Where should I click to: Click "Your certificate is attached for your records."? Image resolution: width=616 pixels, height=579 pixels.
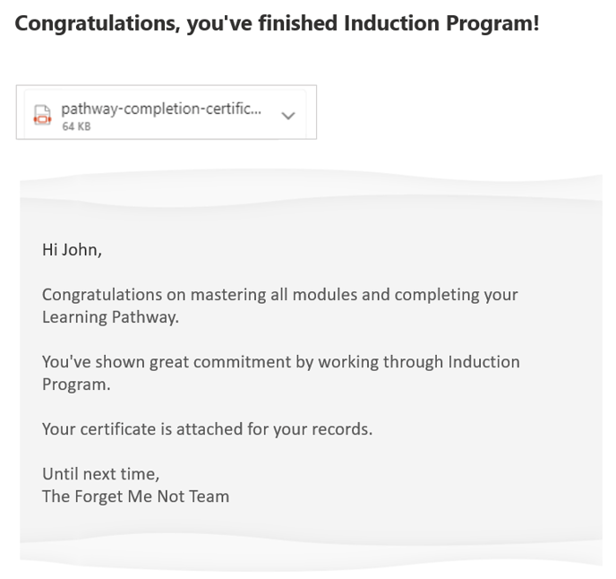(207, 429)
